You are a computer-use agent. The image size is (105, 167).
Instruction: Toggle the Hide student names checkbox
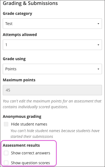point(6,124)
